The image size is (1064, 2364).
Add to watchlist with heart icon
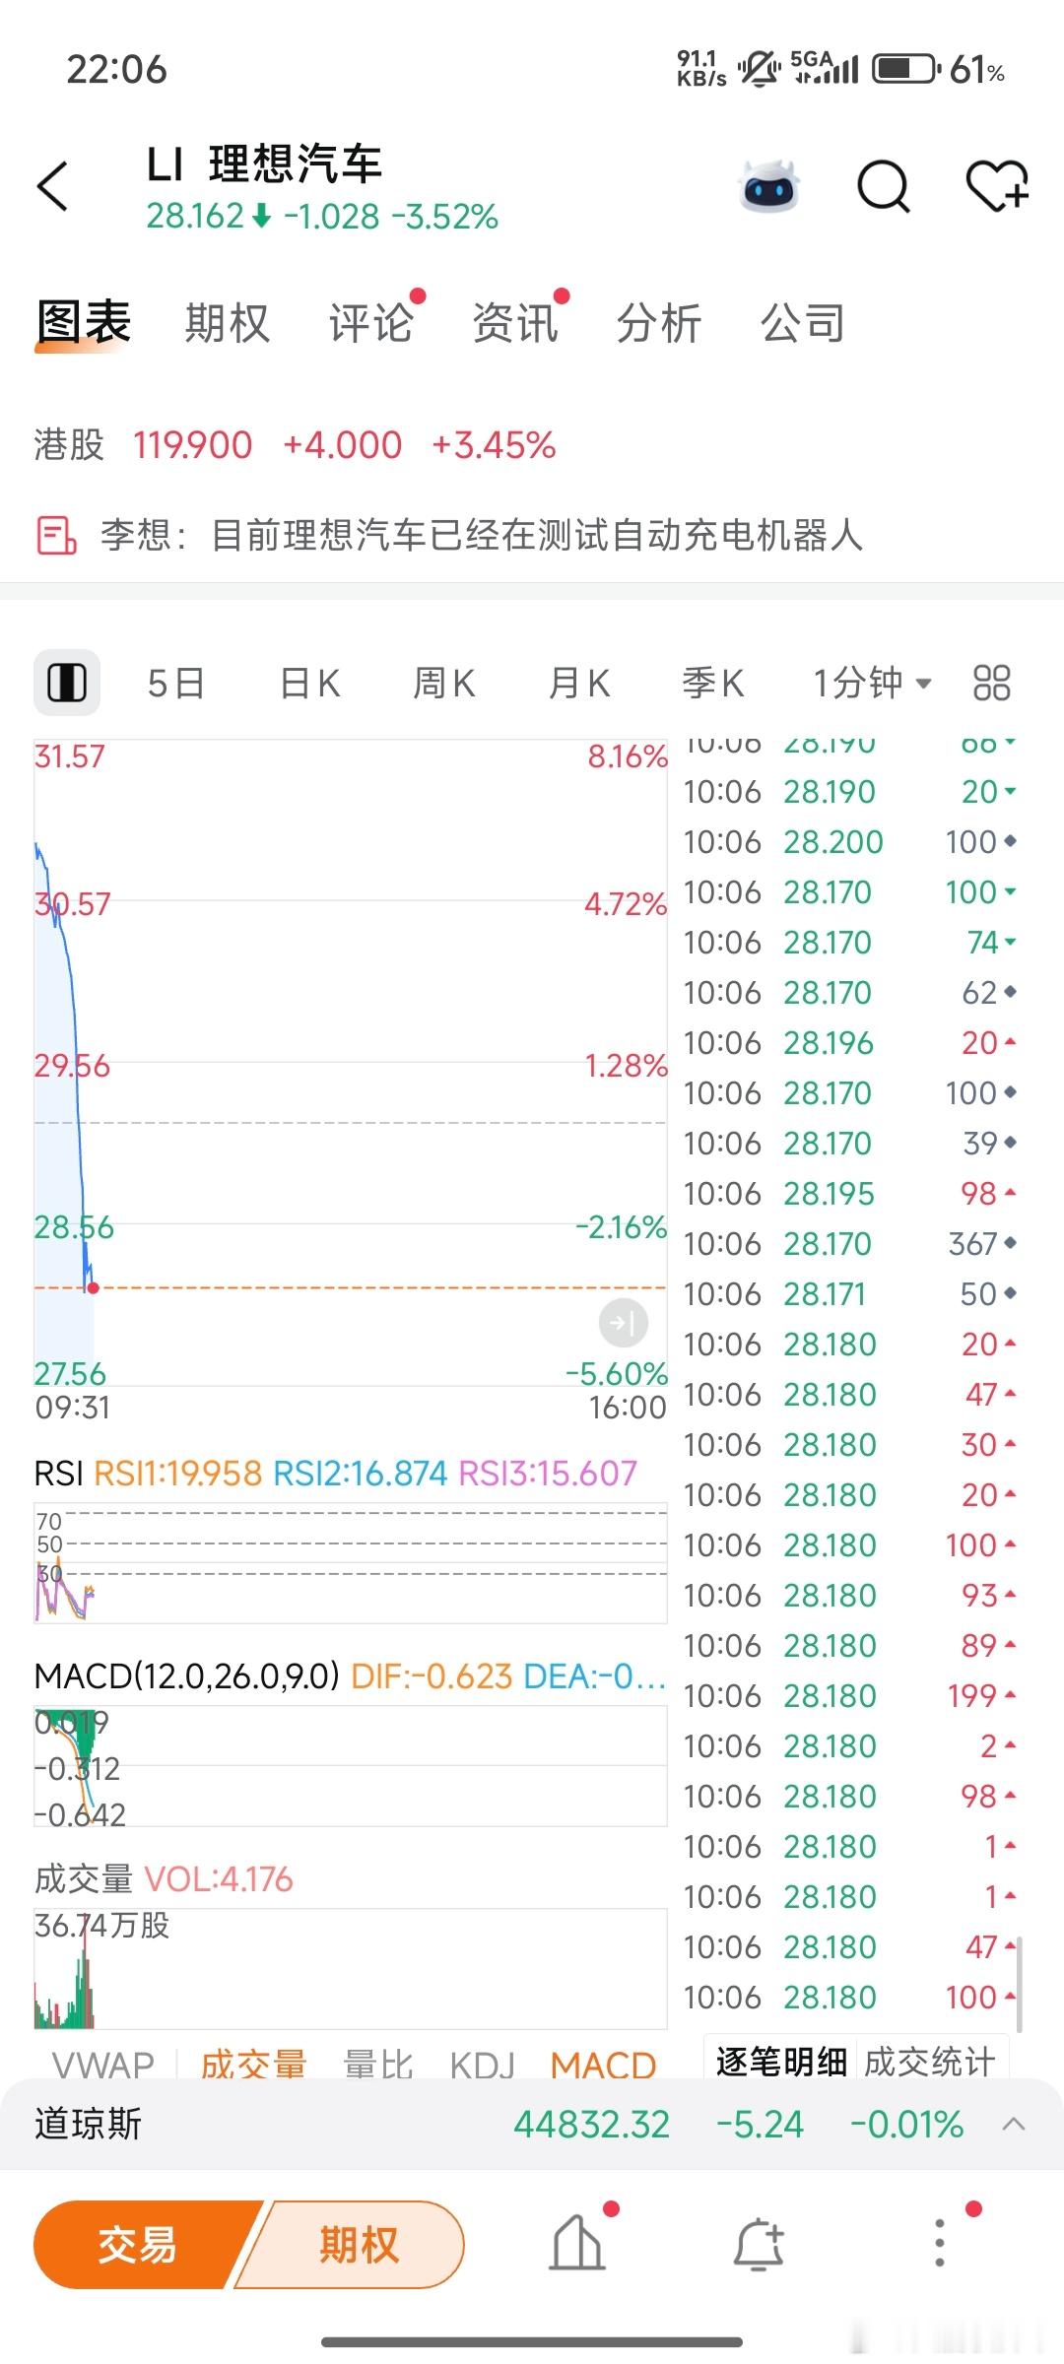point(996,186)
